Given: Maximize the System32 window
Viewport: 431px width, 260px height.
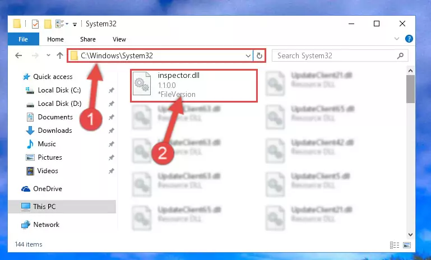Looking at the screenshot, I should tap(377, 24).
